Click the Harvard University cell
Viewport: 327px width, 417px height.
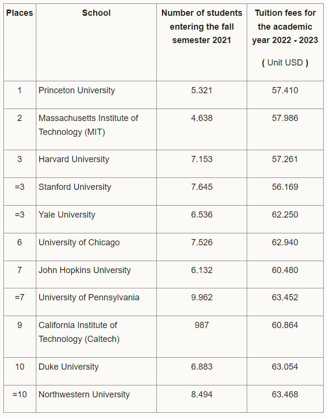pyautogui.click(x=96, y=164)
